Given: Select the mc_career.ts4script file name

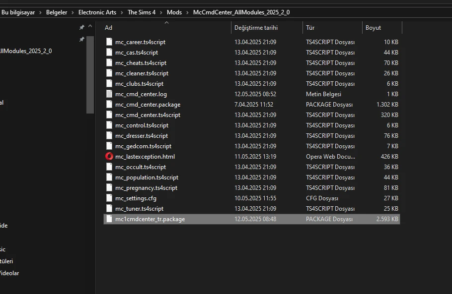Looking at the screenshot, I should pyautogui.click(x=141, y=42).
